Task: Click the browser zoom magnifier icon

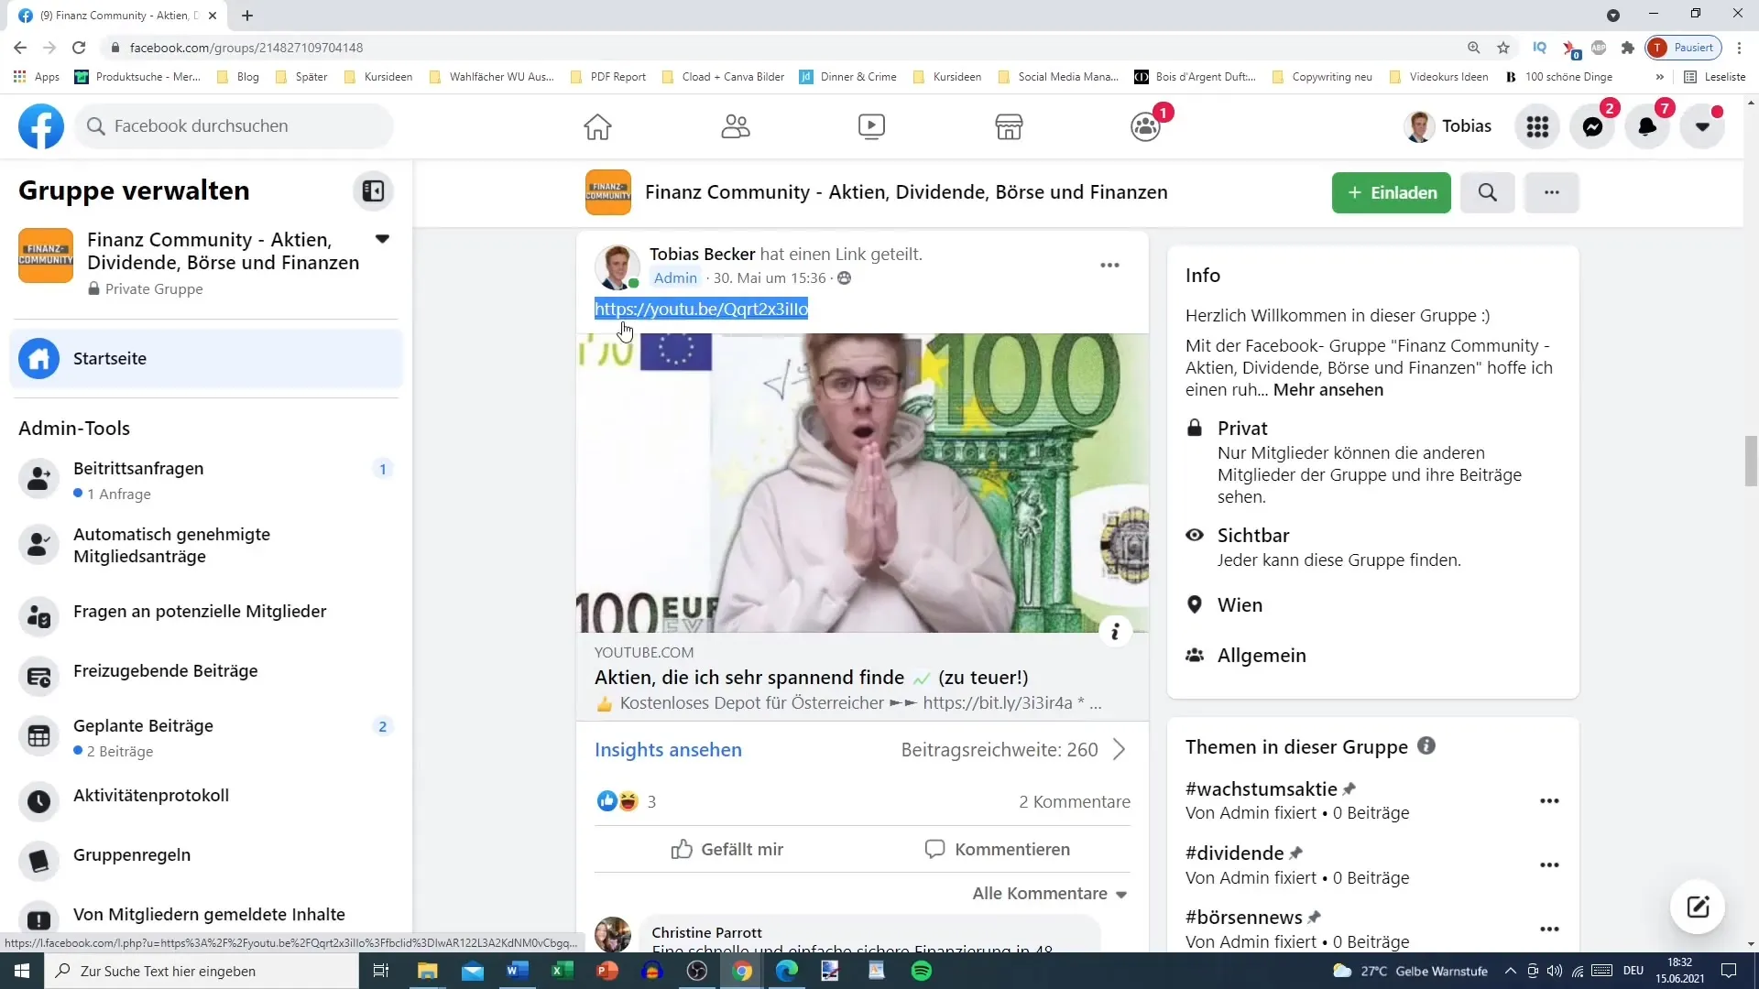Action: tap(1474, 48)
